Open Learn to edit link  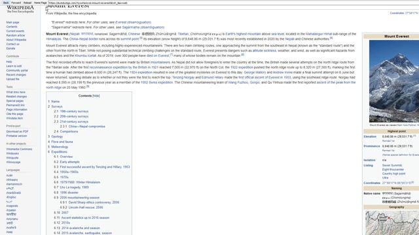coord(14,66)
